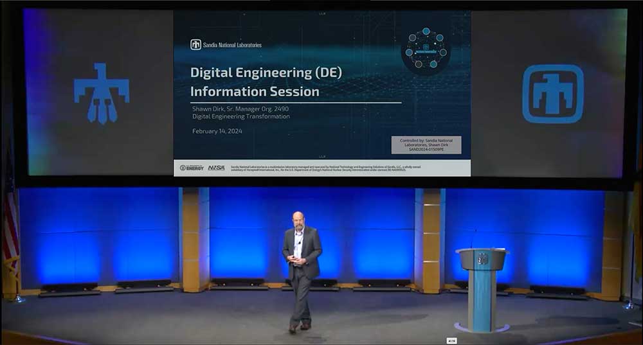Click the timestamp badge at bottom of video

tap(452, 341)
